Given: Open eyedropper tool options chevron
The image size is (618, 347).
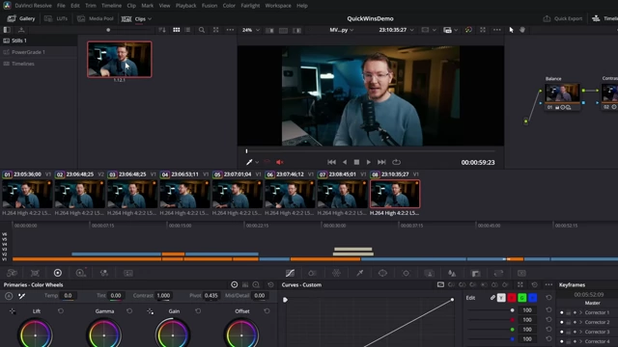Looking at the screenshot, I should pos(257,162).
